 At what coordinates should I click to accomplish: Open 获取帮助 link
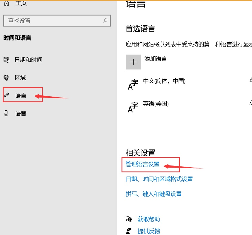pyautogui.click(x=149, y=219)
